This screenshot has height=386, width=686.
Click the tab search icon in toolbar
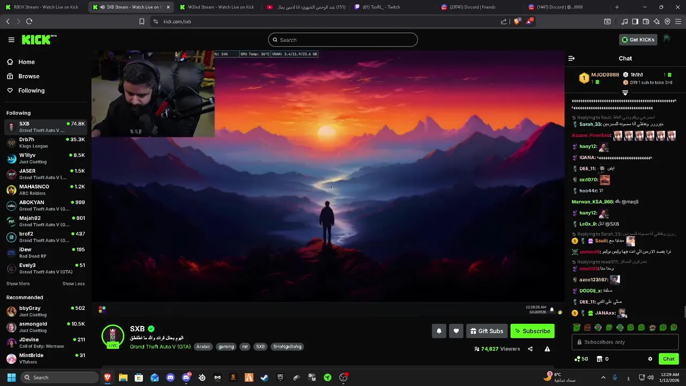pyautogui.click(x=607, y=21)
